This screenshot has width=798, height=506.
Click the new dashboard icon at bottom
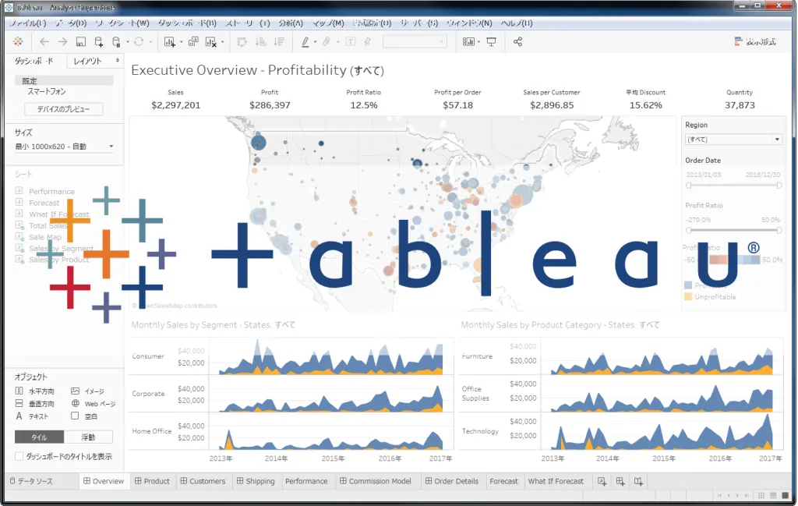[x=620, y=481]
